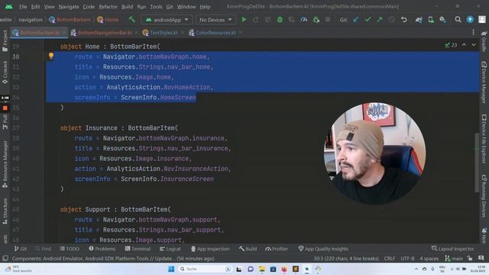Viewport: 489px width, 275px height.
Task: Open Git history clock icon
Action: click(392, 20)
